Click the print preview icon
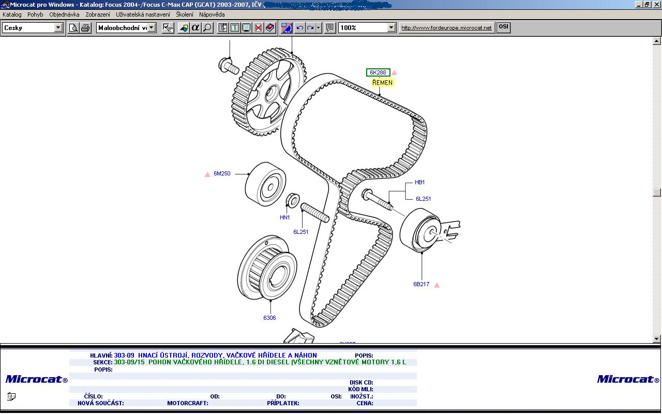662x414 pixels. coord(73,28)
